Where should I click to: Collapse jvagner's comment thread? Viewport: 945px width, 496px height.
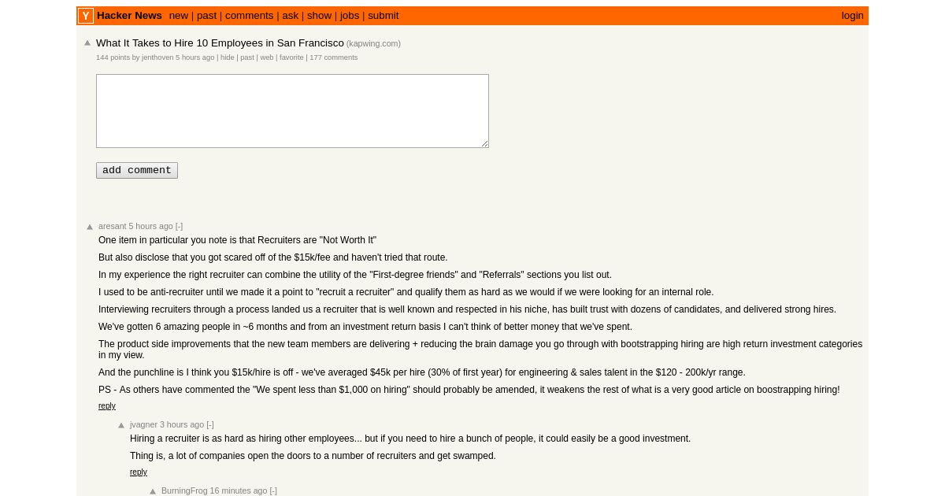point(210,424)
